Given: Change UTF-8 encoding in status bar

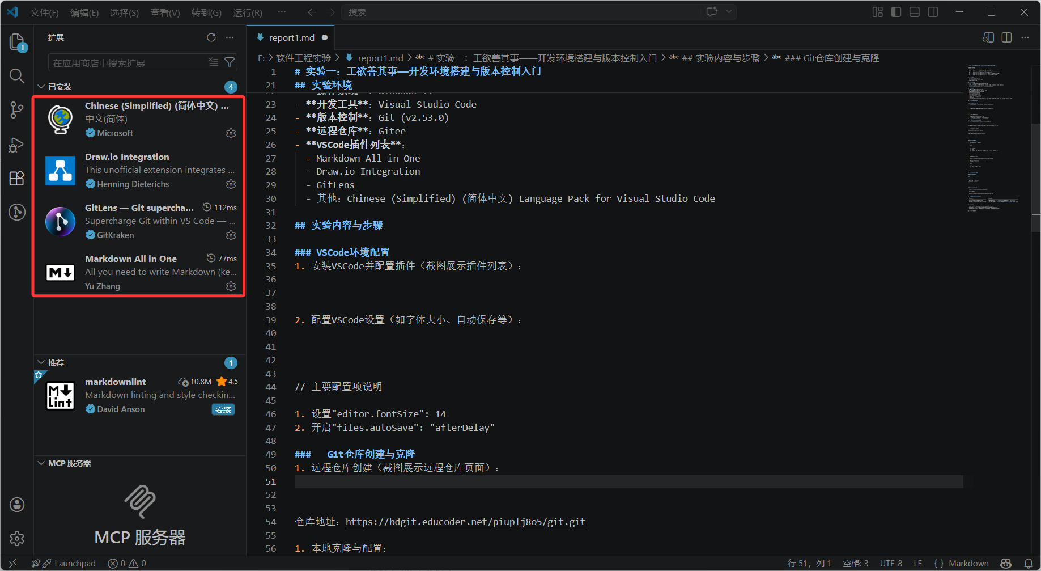Looking at the screenshot, I should coord(891,564).
